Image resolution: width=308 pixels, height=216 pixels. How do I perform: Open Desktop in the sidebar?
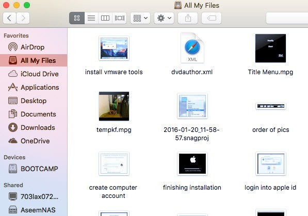coord(34,101)
